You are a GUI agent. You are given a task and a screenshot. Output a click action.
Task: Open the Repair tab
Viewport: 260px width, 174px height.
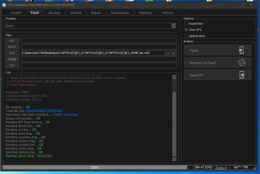pyautogui.click(x=96, y=13)
